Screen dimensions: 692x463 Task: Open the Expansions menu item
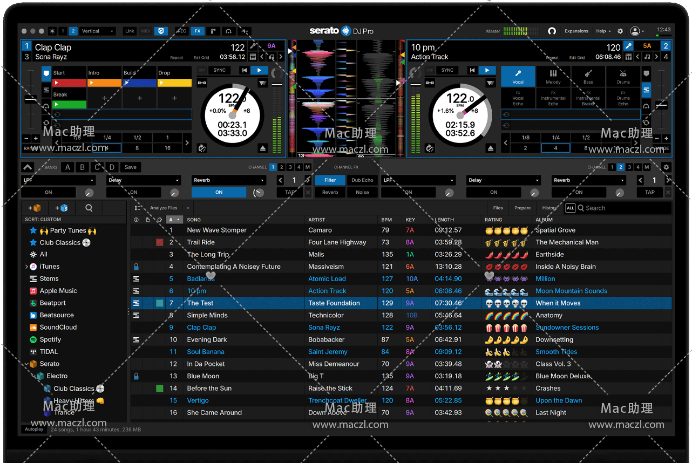(x=576, y=31)
